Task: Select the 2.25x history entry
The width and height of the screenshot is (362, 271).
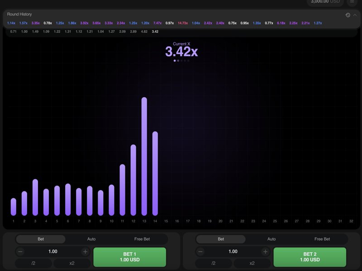Action: [x=293, y=23]
